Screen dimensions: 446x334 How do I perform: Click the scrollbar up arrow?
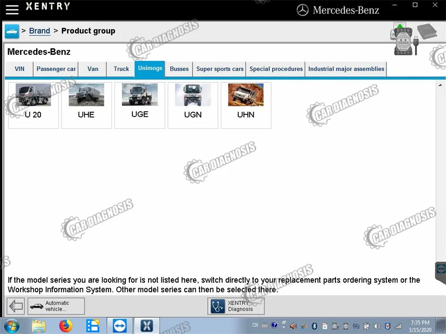click(x=440, y=85)
